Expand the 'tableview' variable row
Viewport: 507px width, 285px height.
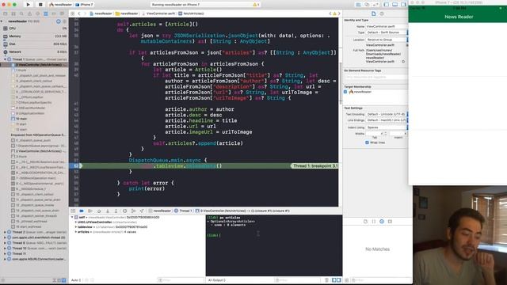tap(76, 227)
